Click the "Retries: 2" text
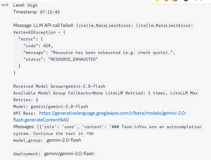This screenshot has height=160, width=211. 26,100
